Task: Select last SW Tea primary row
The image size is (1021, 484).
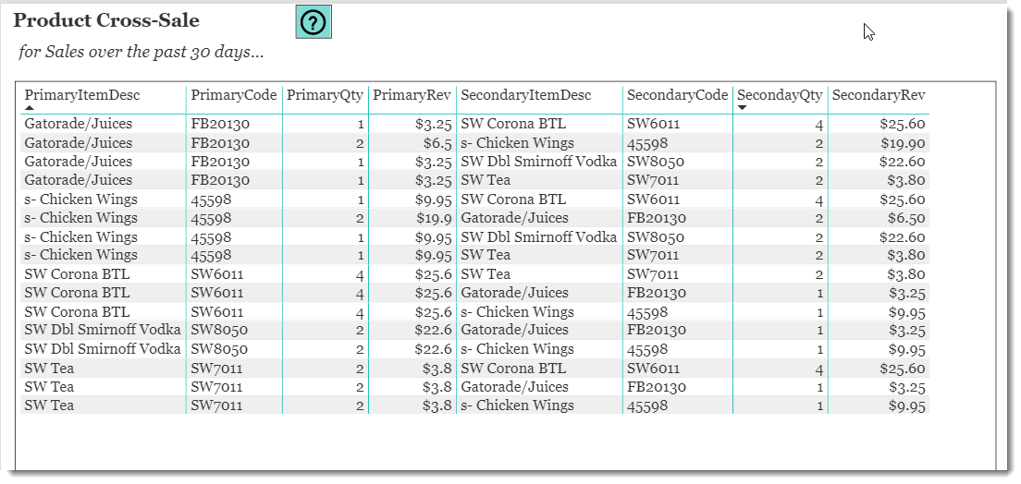Action: (474, 405)
